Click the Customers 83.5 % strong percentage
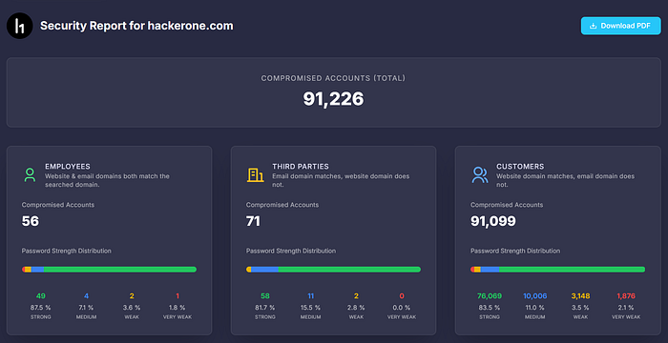This screenshot has width=668, height=343. point(490,307)
